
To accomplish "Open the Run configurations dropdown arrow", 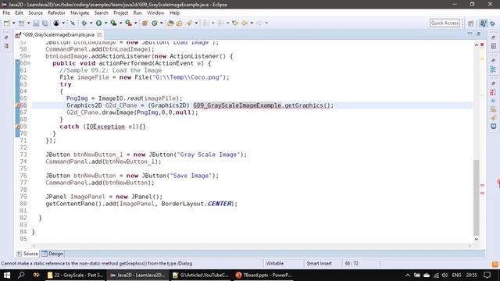I will tap(105, 23).
